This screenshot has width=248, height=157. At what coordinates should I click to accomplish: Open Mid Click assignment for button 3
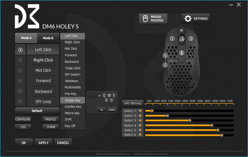[x=43, y=70]
